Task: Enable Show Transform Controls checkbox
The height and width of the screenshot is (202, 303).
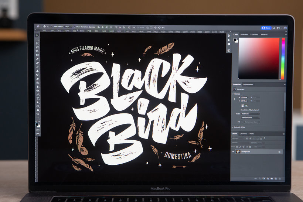Action: coord(74,27)
